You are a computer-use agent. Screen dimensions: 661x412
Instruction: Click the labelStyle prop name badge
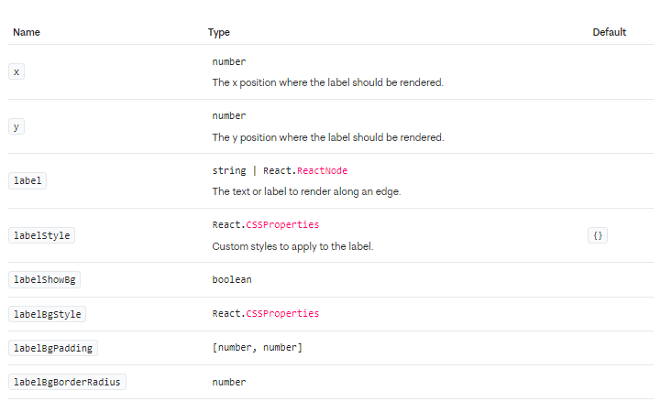(x=41, y=235)
